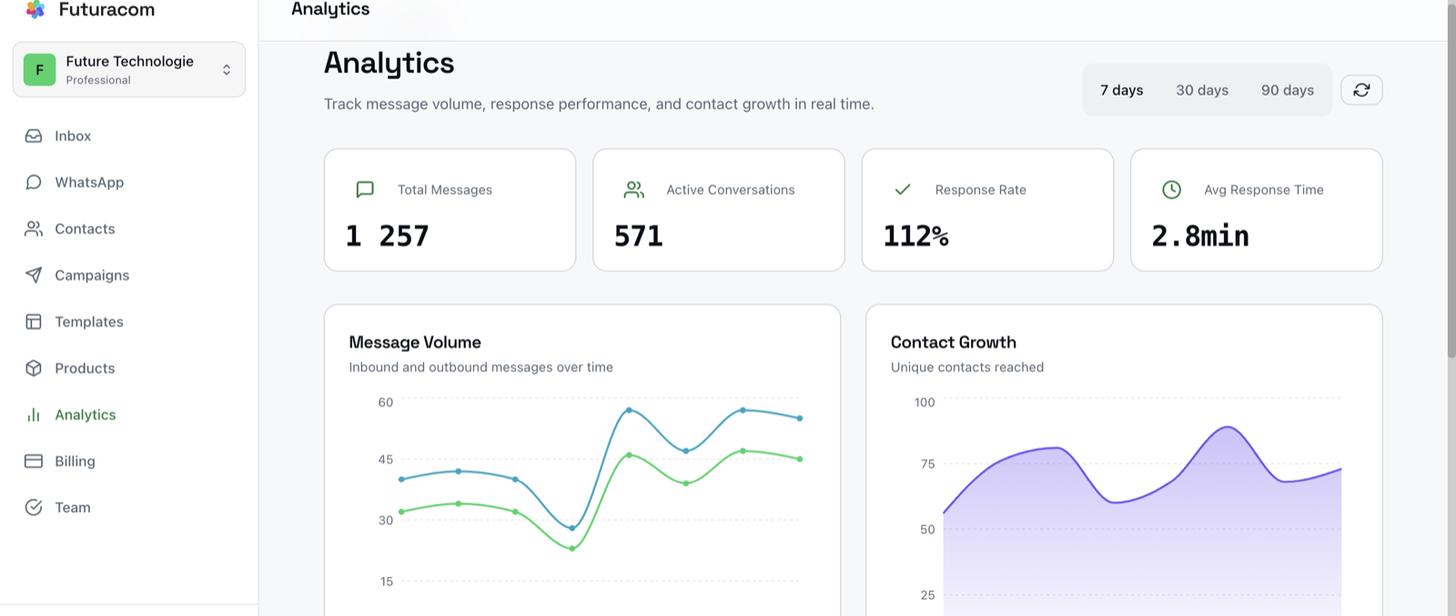Select the 7 days range
Viewport: 1456px width, 616px height.
point(1121,90)
